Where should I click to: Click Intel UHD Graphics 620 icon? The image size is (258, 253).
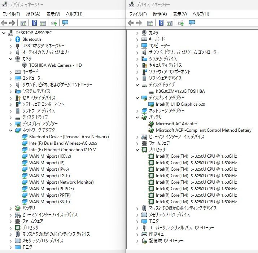click(x=151, y=104)
